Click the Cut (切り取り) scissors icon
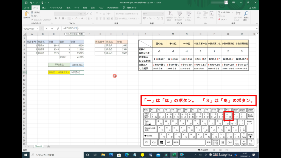Image resolution: width=281 pixels, height=158 pixels. click(32, 12)
